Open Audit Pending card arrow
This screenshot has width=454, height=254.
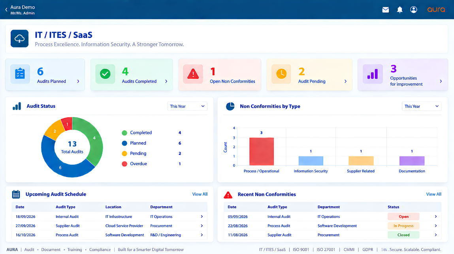pyautogui.click(x=345, y=81)
